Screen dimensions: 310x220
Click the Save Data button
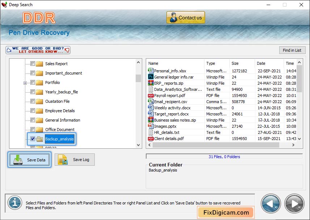(30, 160)
